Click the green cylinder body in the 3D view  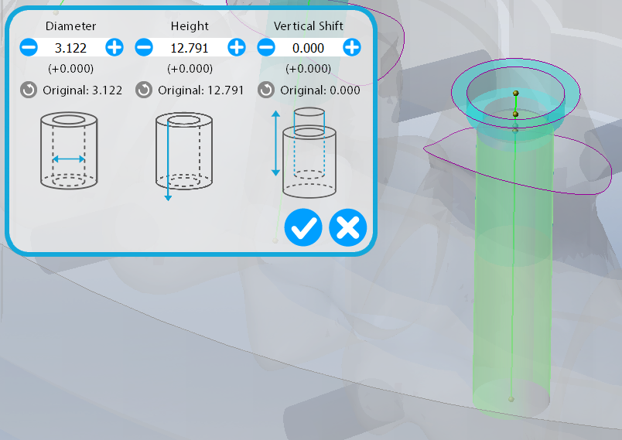[x=512, y=270]
